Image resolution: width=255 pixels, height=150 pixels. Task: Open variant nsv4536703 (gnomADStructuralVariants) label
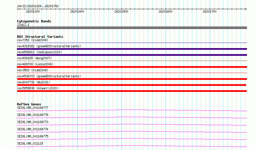click(49, 76)
